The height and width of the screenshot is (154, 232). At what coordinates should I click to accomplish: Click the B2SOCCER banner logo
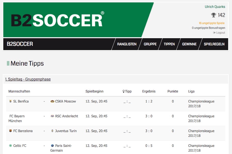coord(57,20)
